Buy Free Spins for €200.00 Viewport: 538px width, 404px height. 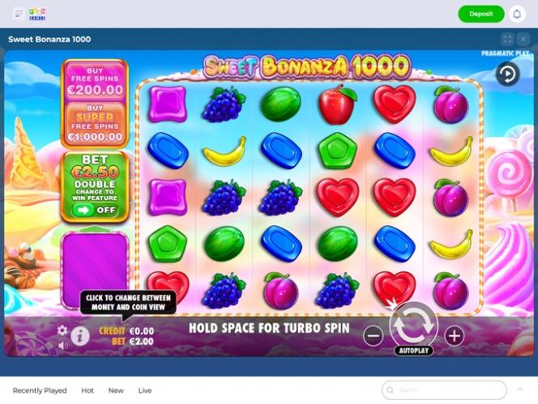click(x=95, y=81)
